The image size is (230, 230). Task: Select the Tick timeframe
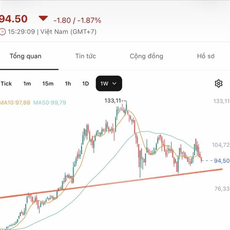coord(7,84)
